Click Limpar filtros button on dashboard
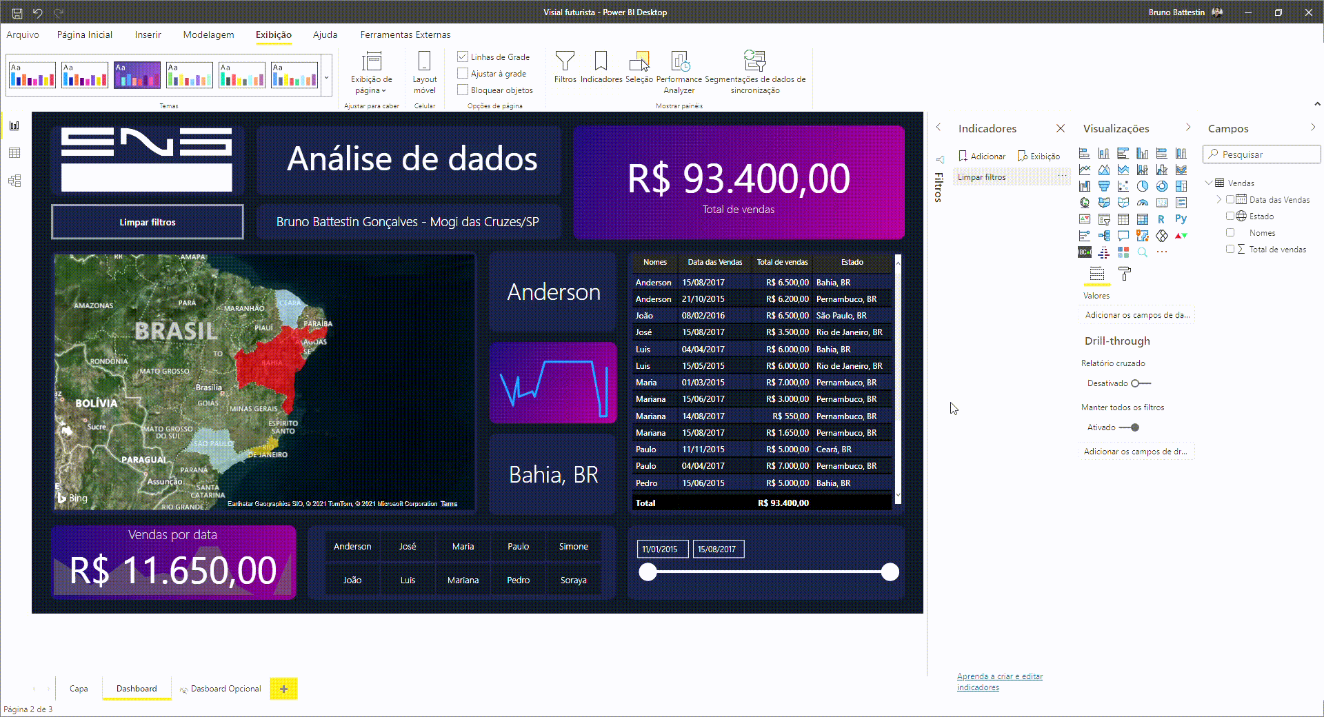Screen dimensions: 1324x717 click(148, 222)
